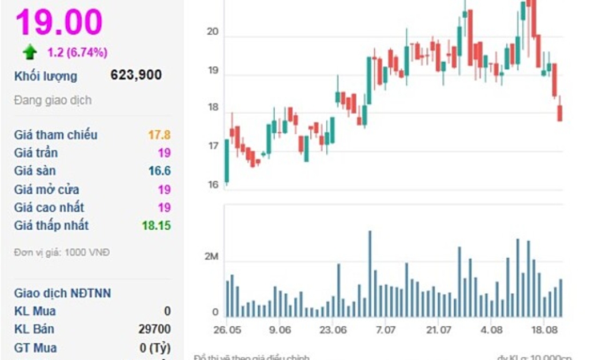This screenshot has height=360, width=600.
Task: Select the Giá mở cửa label
Action: pos(46,189)
